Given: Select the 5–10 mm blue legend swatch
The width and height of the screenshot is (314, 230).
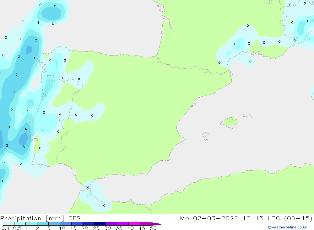Looking at the screenshot, I should click(54, 224).
